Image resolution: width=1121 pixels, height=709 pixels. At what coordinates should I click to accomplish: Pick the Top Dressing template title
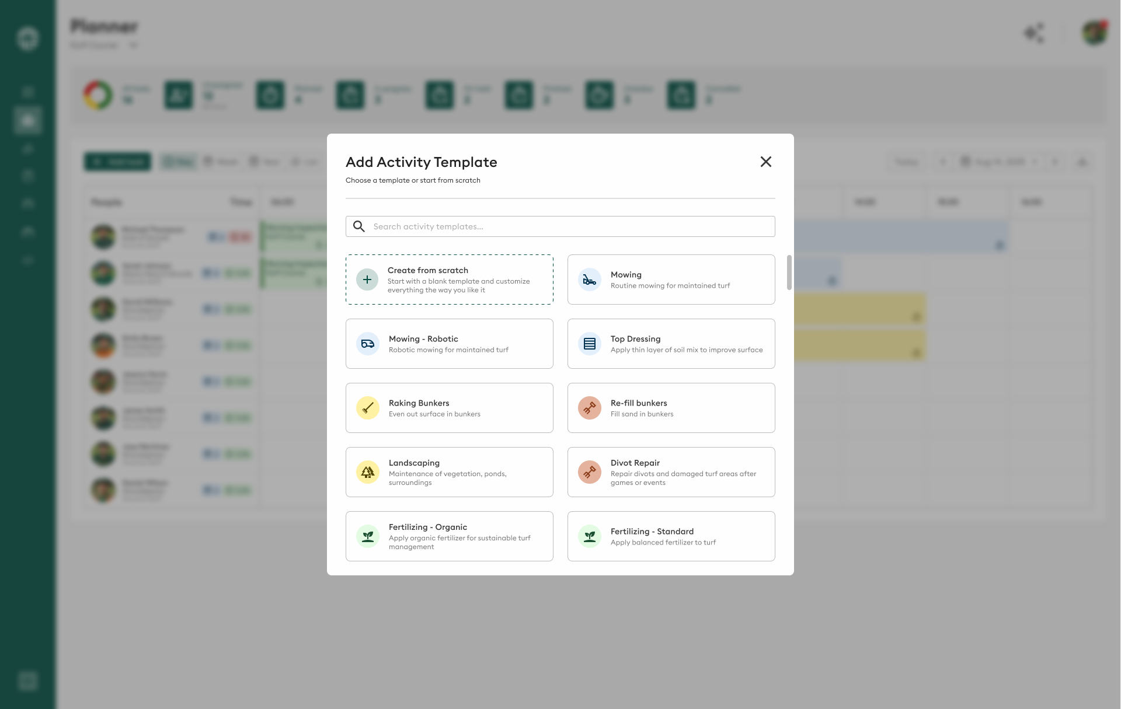pyautogui.click(x=635, y=339)
